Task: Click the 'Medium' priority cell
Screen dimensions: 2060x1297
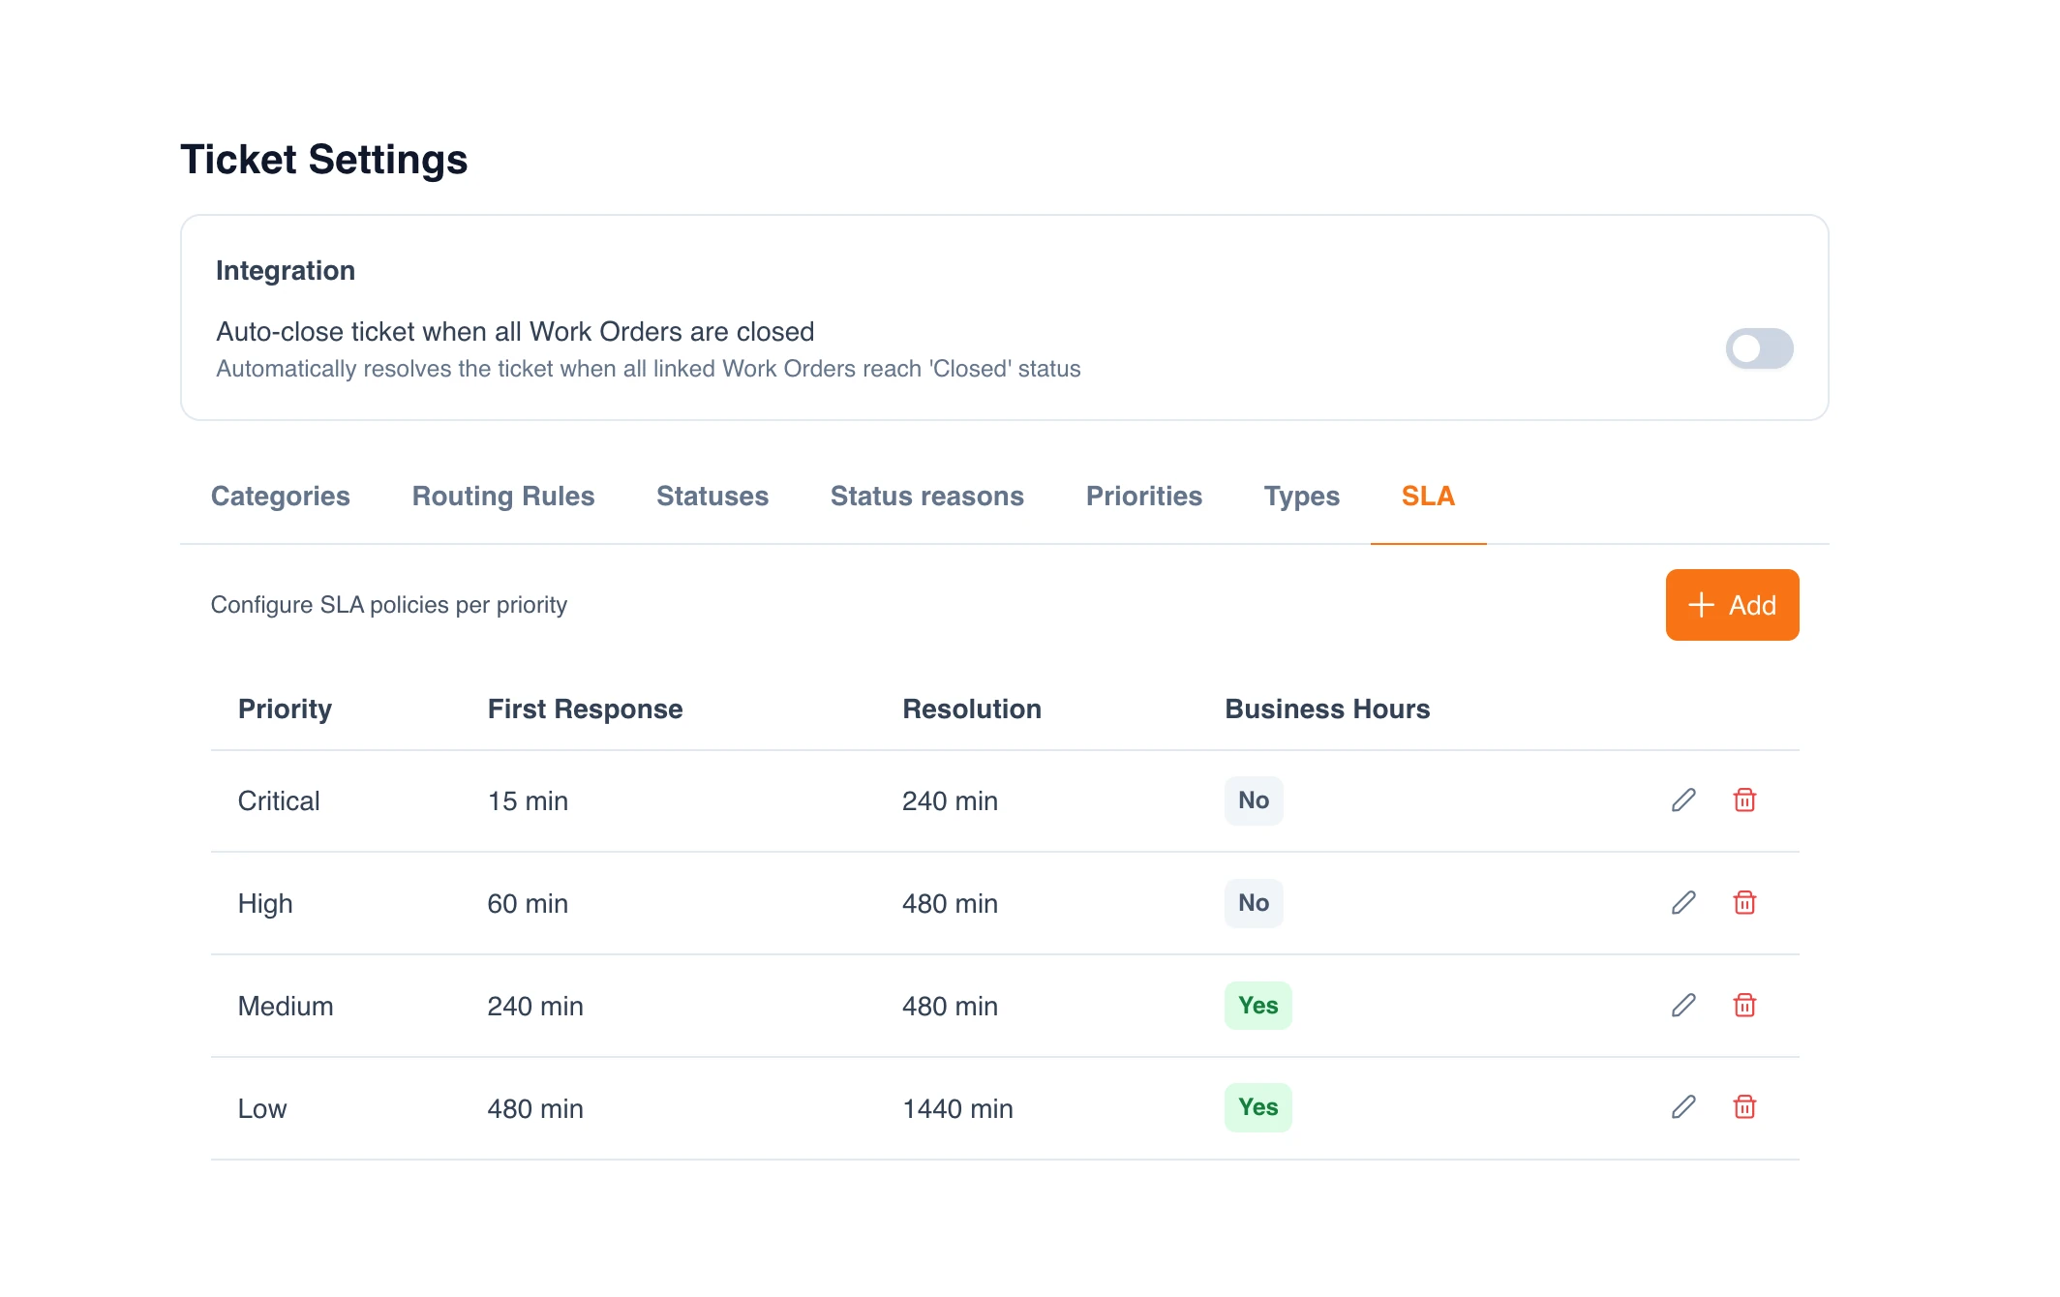Action: [x=286, y=1007]
